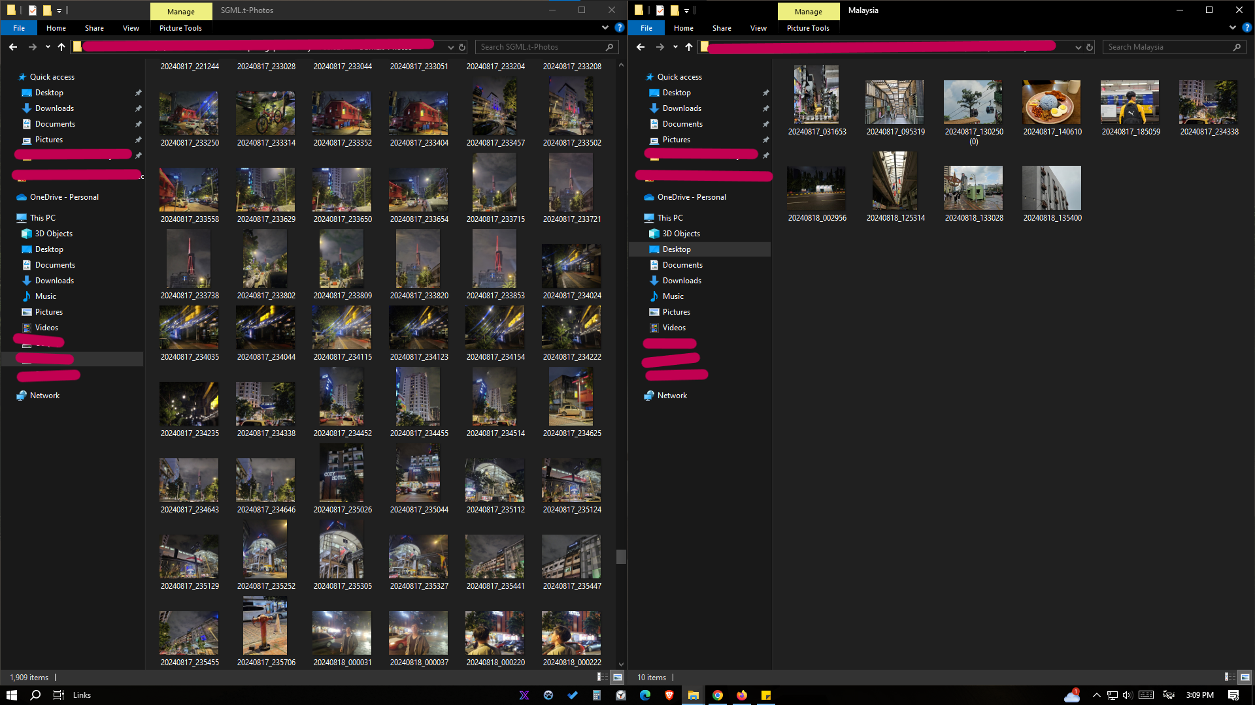Open Windows notification center icon

click(1233, 695)
